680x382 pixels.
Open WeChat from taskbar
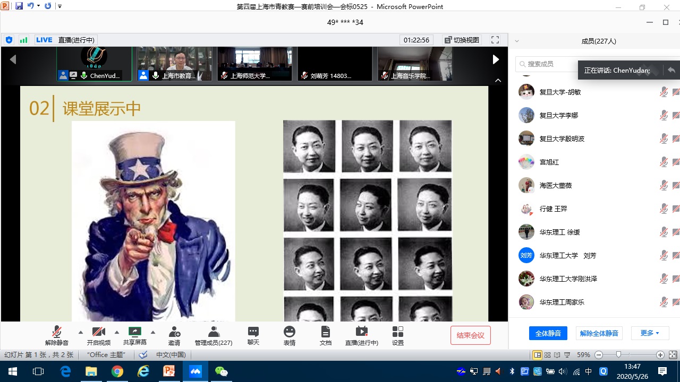tap(222, 371)
